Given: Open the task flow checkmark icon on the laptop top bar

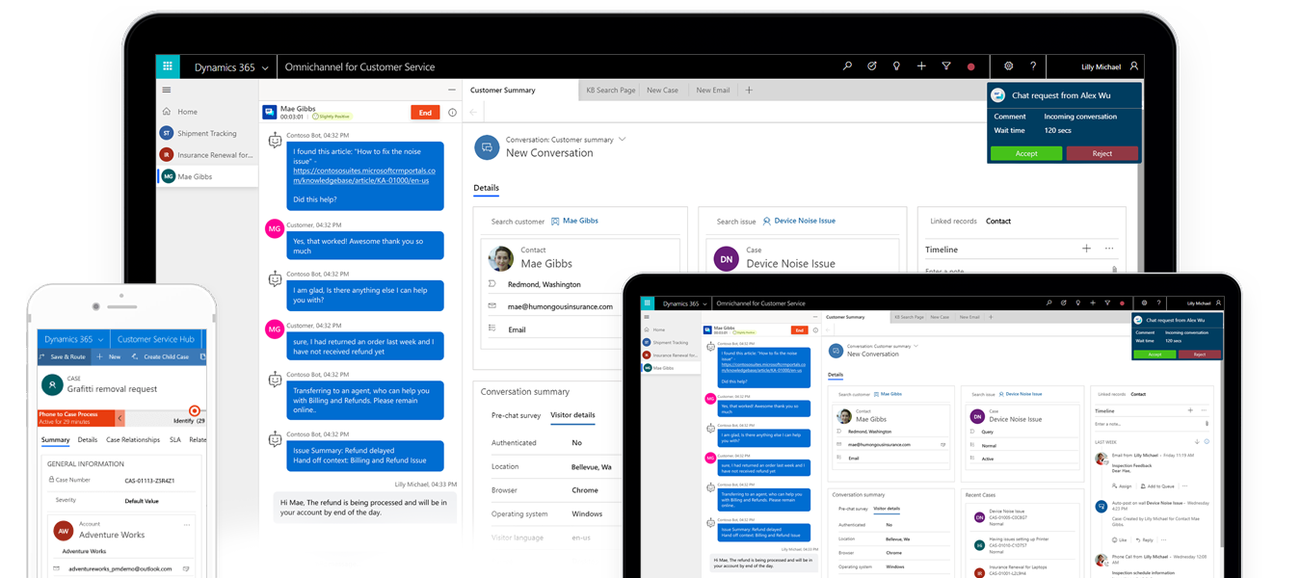Looking at the screenshot, I should 871,66.
